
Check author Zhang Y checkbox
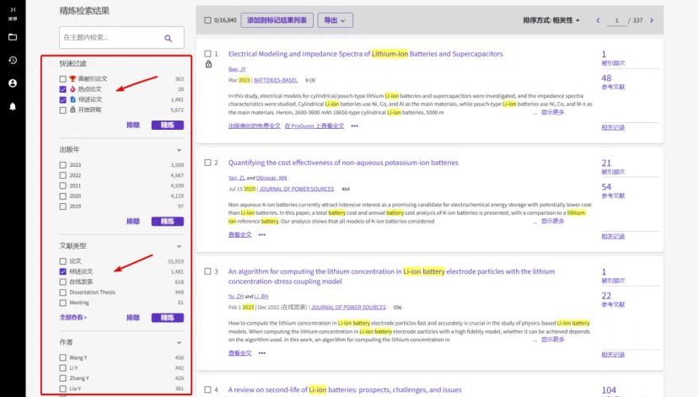click(63, 378)
